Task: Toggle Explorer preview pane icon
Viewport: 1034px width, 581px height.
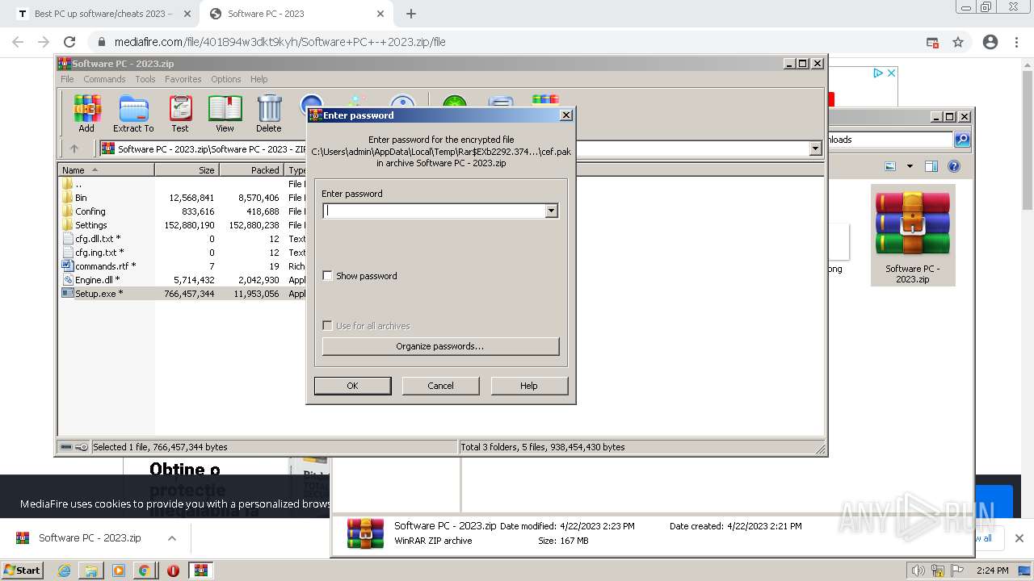Action: (x=931, y=166)
